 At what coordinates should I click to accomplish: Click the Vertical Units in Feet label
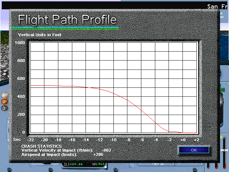pyautogui.click(x=40, y=35)
